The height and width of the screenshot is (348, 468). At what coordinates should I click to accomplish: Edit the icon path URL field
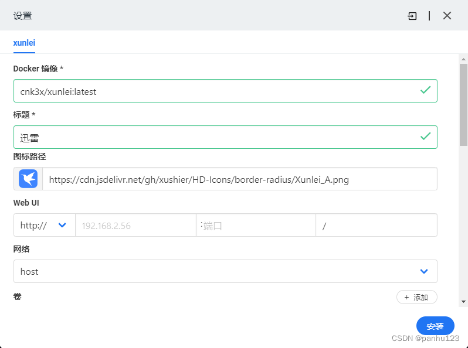tap(240, 179)
